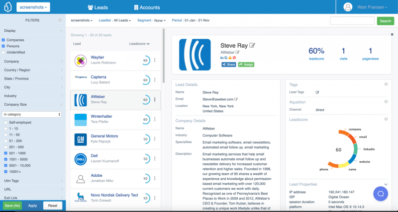Click the app logo in the top-left corner
398x212 pixels.
7,7
